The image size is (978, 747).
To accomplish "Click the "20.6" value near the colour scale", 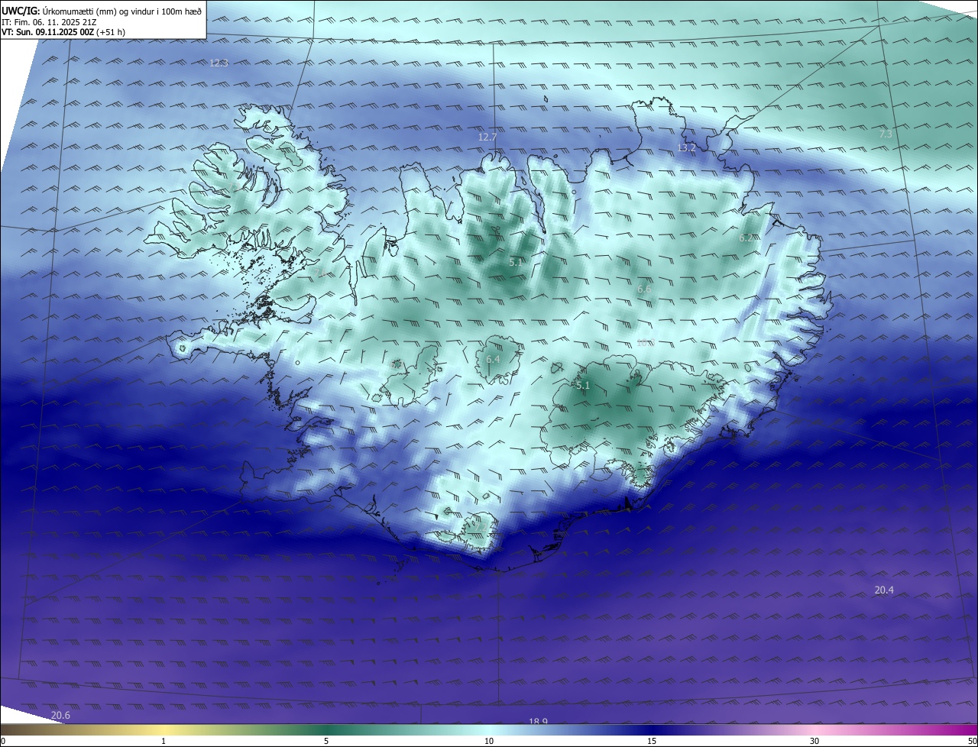I will pos(60,715).
